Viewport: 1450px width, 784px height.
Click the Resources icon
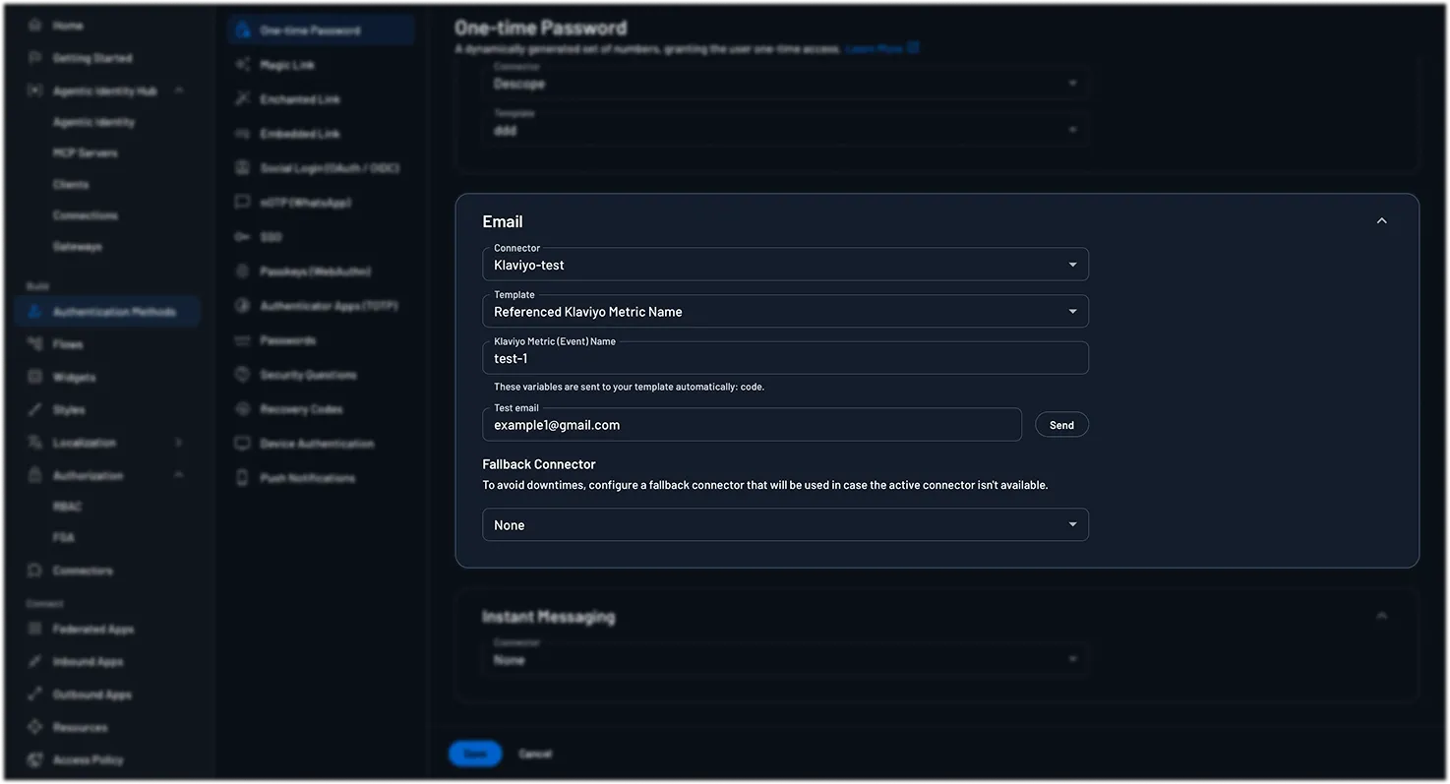coord(35,727)
